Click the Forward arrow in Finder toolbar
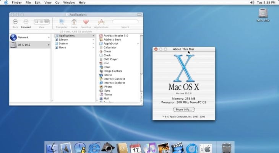 (26, 22)
